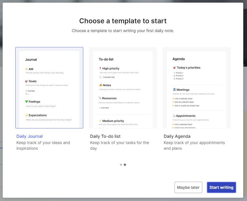
Task: Click the writing-hand icon beside Notes
Action: pos(101,85)
